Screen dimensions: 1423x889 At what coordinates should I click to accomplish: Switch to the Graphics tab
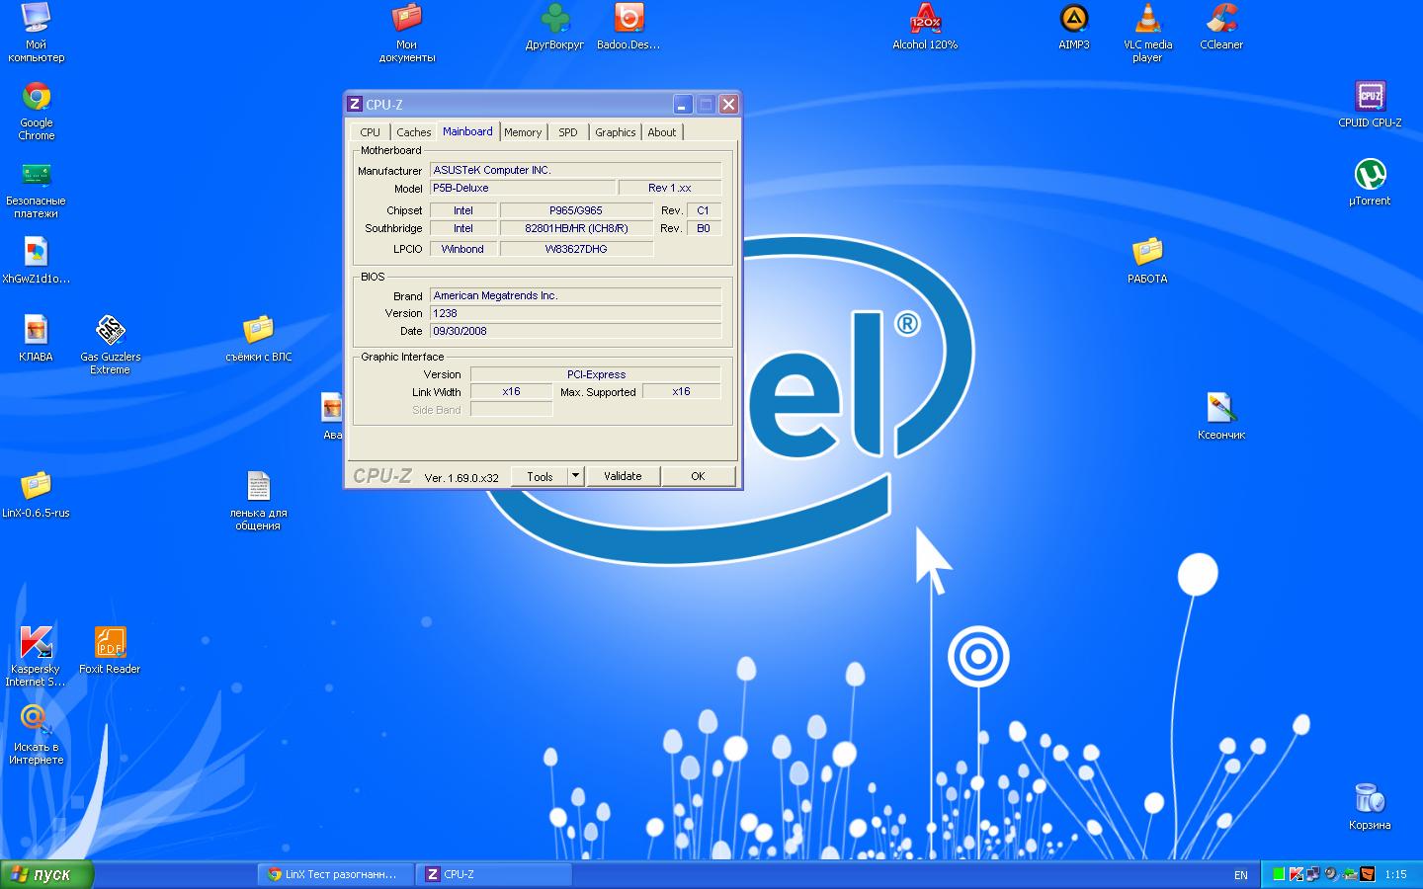coord(615,132)
